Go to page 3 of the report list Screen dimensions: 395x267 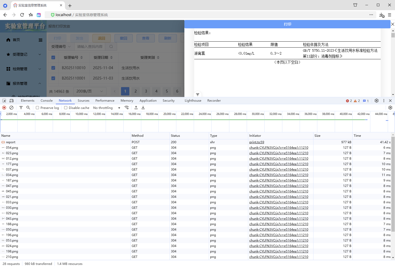pyautogui.click(x=146, y=91)
